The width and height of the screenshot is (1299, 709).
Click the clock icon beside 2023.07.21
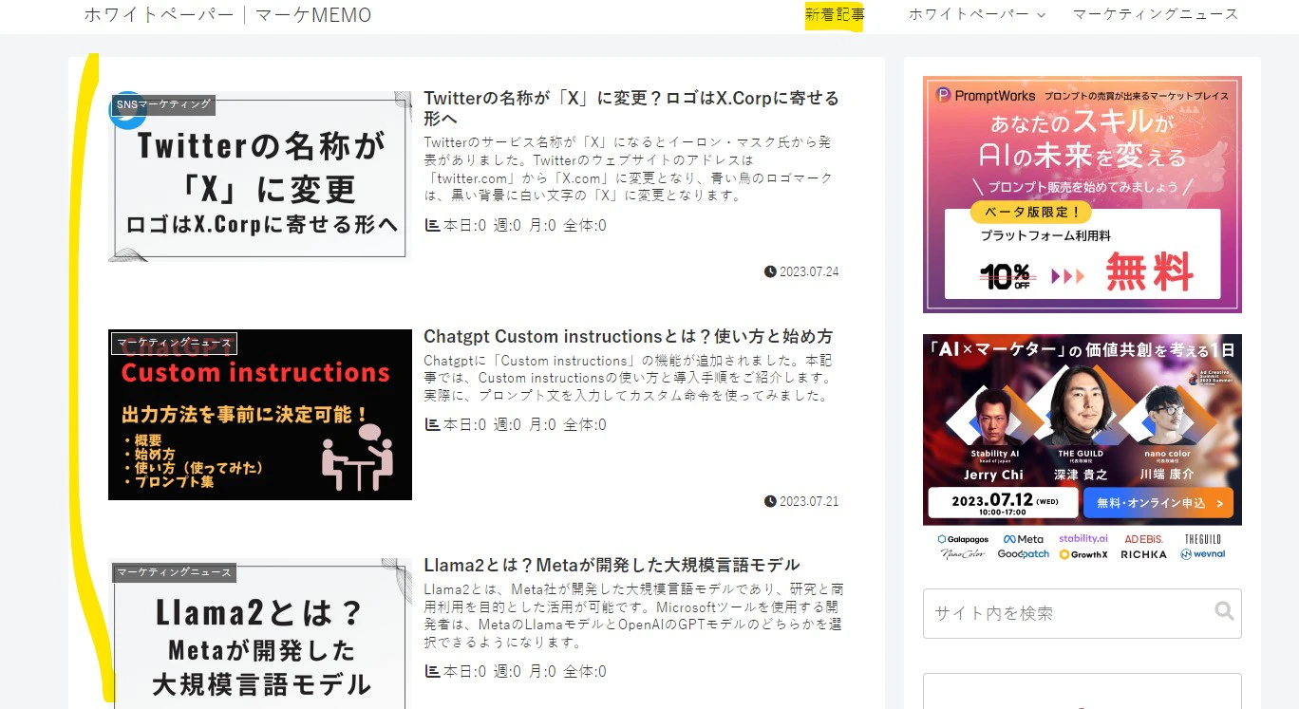click(770, 501)
